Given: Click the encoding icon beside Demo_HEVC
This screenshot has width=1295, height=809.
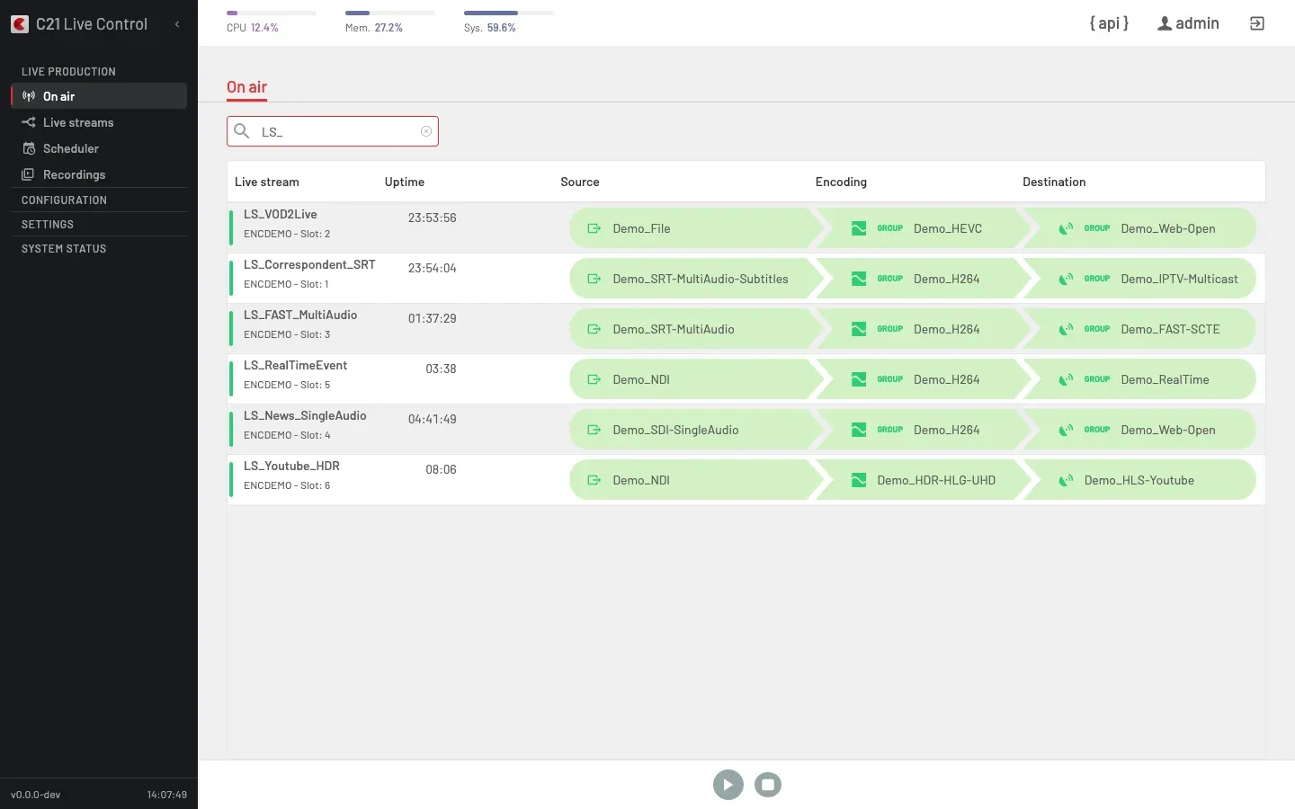Looking at the screenshot, I should tap(859, 228).
